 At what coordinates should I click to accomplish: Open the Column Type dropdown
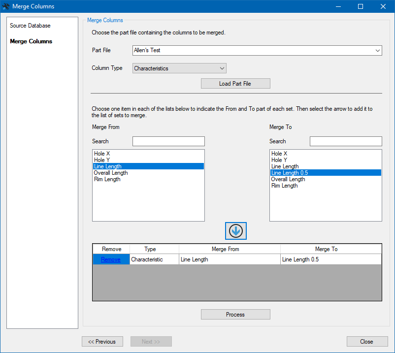pos(222,68)
